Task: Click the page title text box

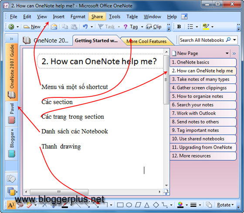Action: click(100, 61)
